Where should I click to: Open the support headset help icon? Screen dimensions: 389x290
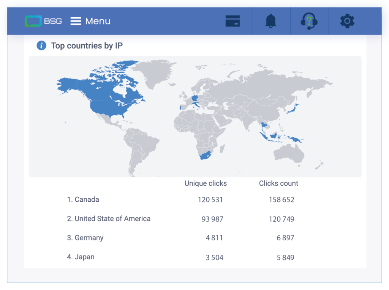pyautogui.click(x=309, y=21)
